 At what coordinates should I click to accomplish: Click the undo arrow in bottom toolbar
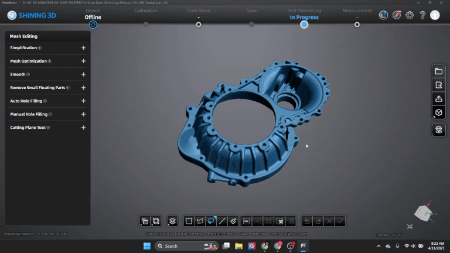(x=308, y=221)
